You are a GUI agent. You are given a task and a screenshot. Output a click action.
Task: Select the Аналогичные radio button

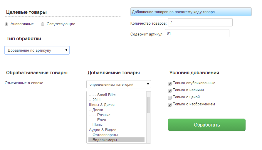[6, 24]
